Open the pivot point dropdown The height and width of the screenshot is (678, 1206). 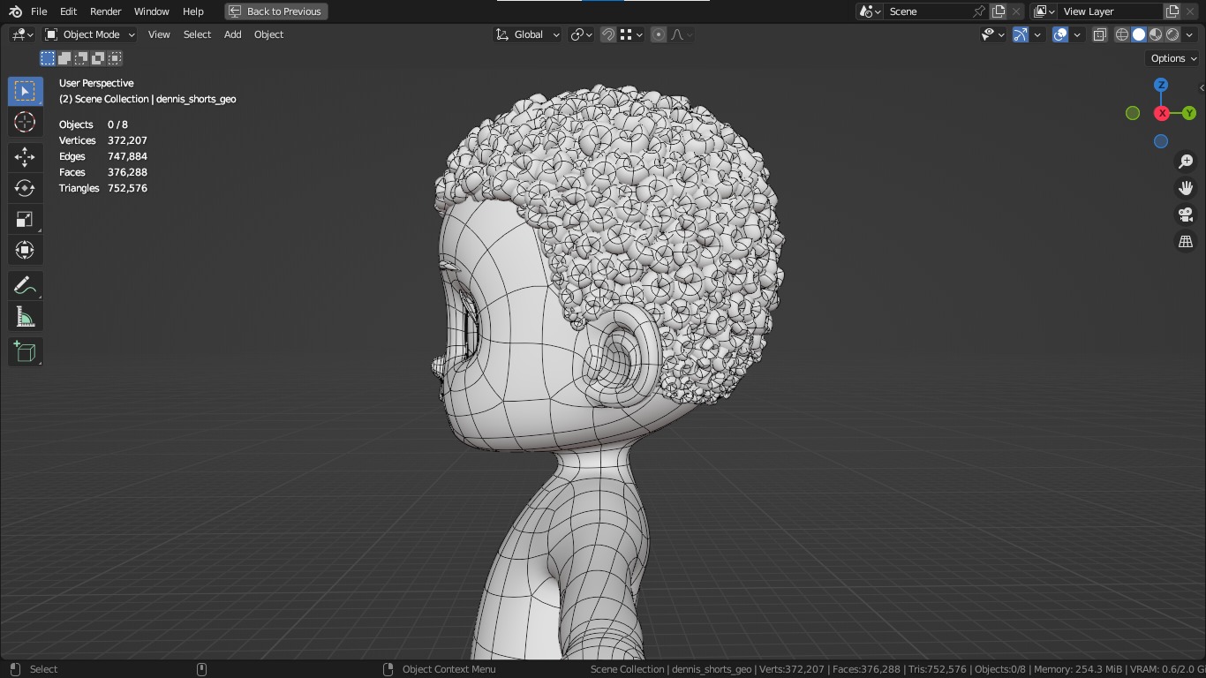click(581, 34)
